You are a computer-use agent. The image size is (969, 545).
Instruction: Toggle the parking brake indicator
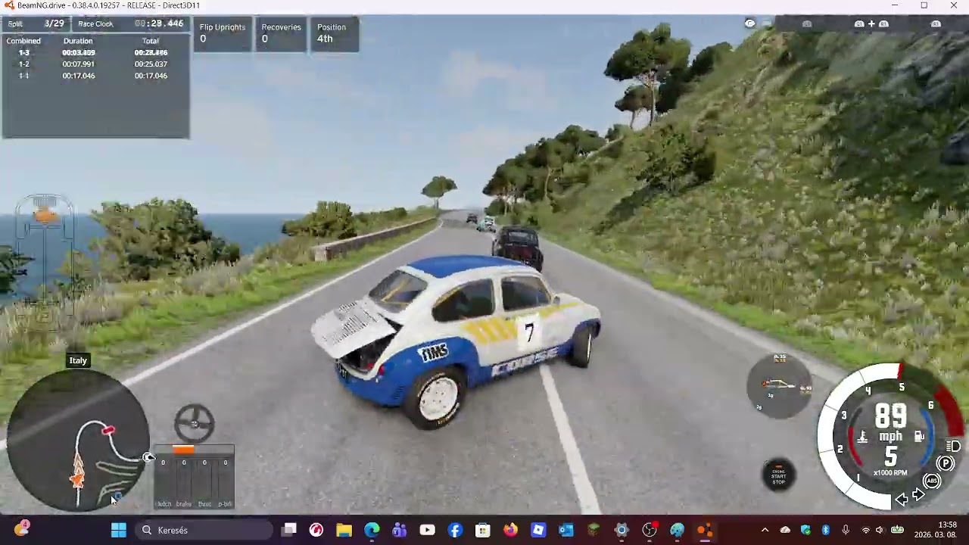(x=946, y=463)
